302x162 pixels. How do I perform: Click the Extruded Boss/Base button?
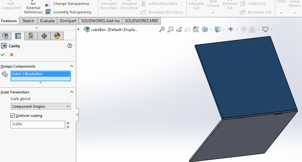[109, 6]
